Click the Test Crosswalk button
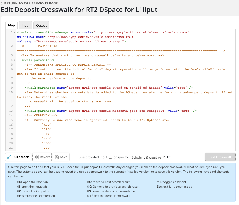 tap(220, 157)
